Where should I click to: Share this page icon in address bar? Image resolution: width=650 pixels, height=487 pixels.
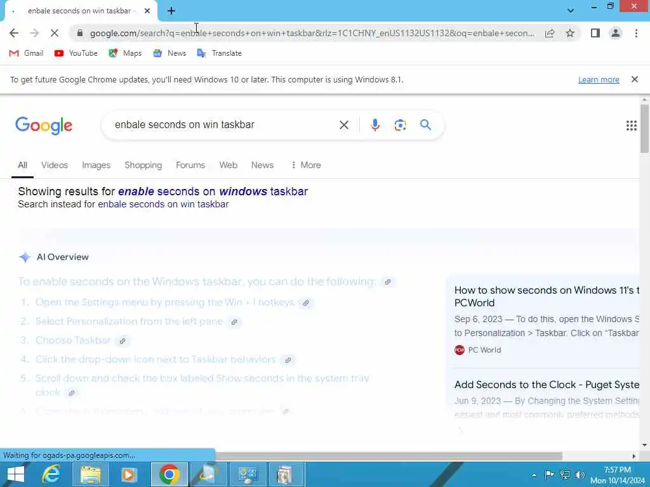(550, 33)
